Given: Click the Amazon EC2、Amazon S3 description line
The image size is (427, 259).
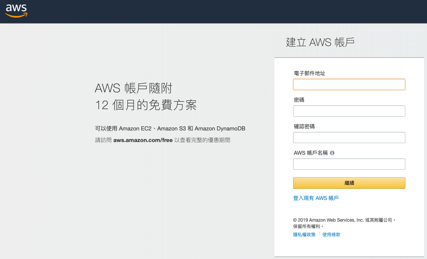Looking at the screenshot, I should [x=170, y=129].
